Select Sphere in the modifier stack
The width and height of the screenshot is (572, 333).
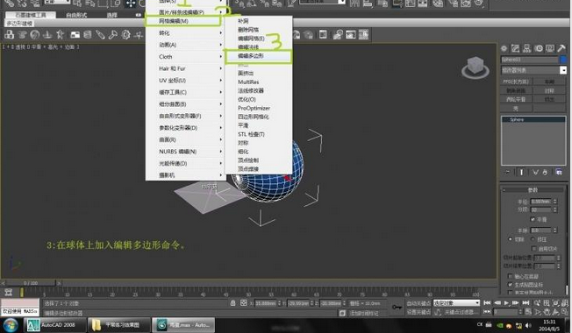click(x=533, y=119)
